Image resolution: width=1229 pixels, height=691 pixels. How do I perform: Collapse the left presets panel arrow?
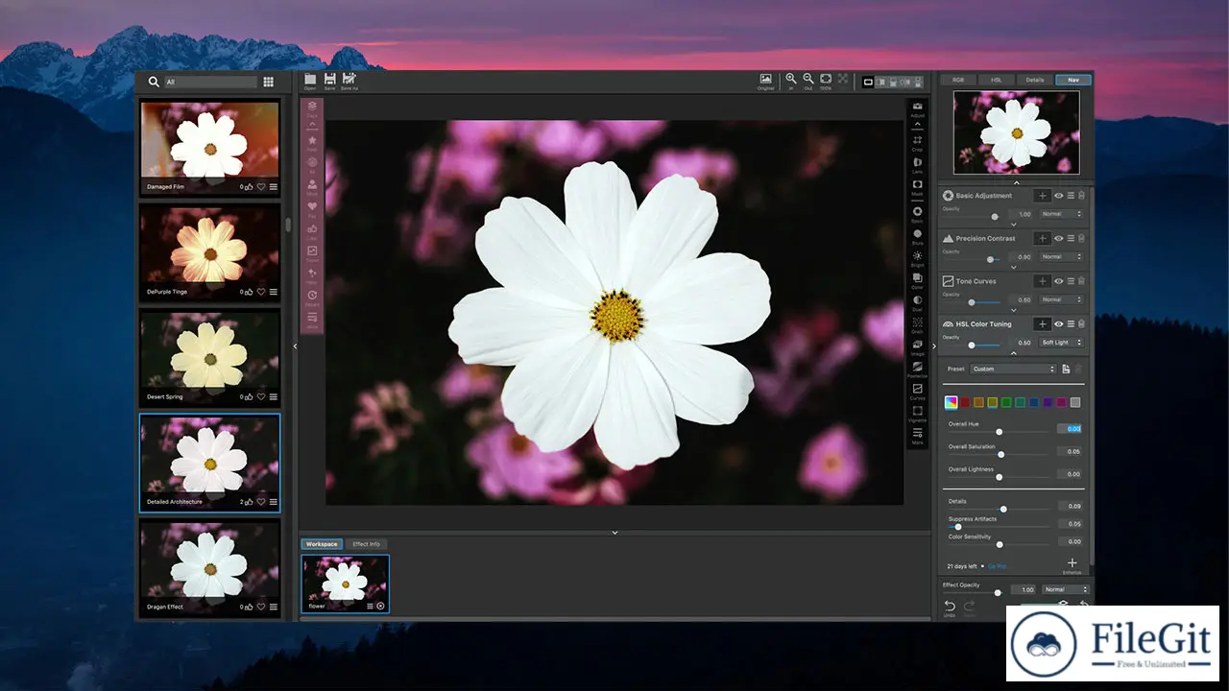click(295, 346)
